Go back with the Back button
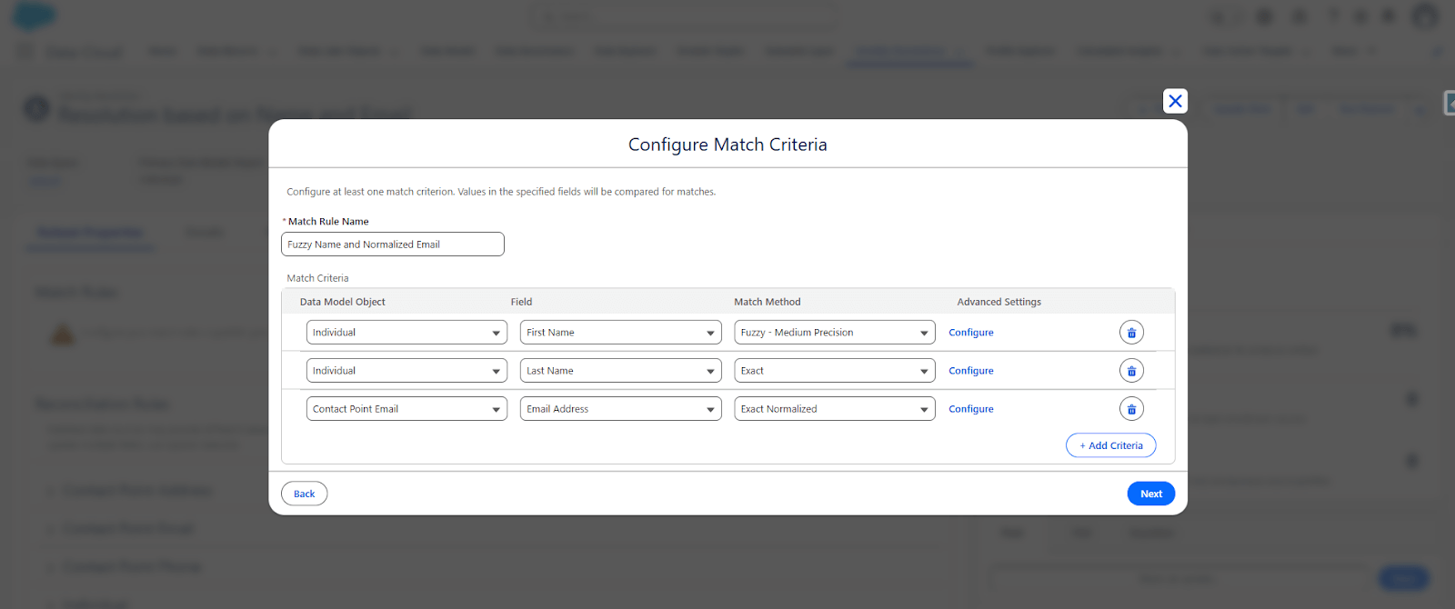Image resolution: width=1455 pixels, height=609 pixels. (x=304, y=494)
